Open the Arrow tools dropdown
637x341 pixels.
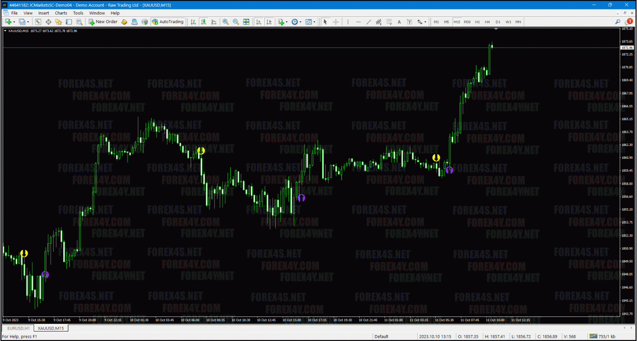pos(420,21)
